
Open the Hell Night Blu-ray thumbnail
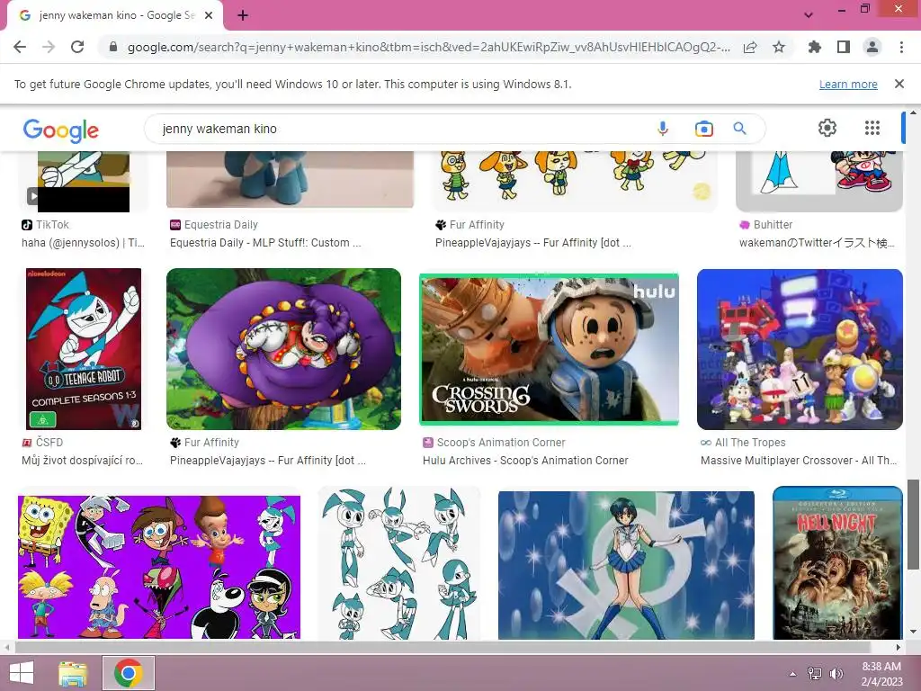pos(837,563)
